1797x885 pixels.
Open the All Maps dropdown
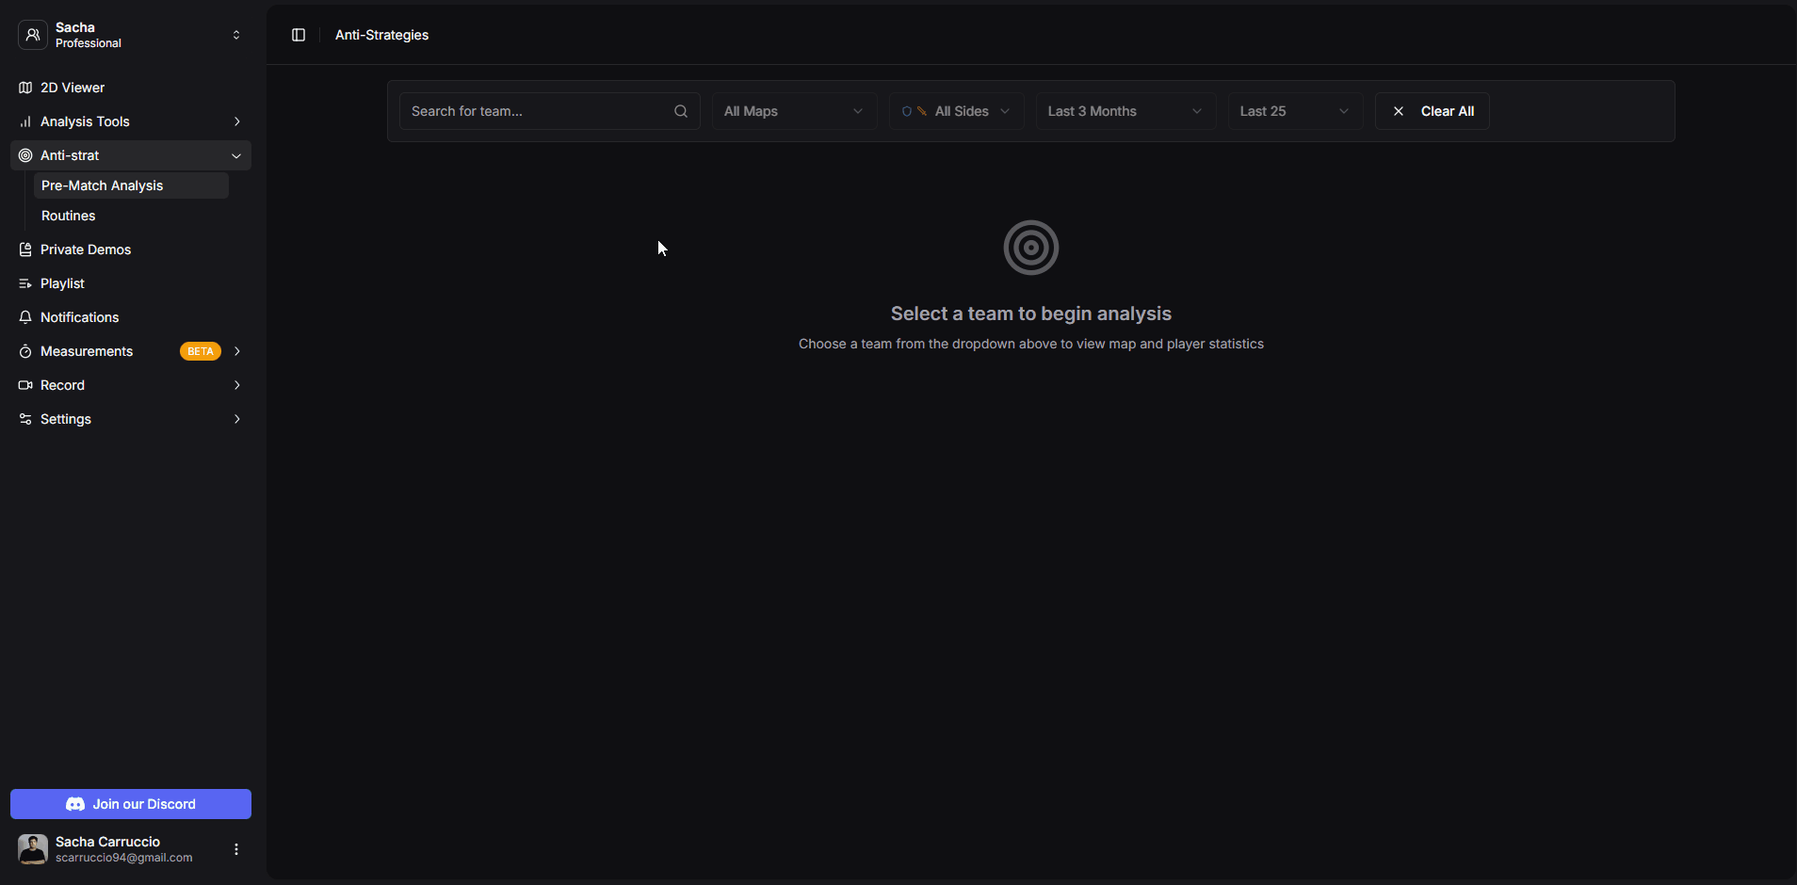(793, 111)
